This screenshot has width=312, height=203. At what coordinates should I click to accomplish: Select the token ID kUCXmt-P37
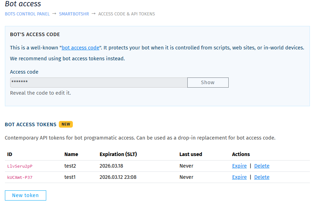(x=20, y=177)
